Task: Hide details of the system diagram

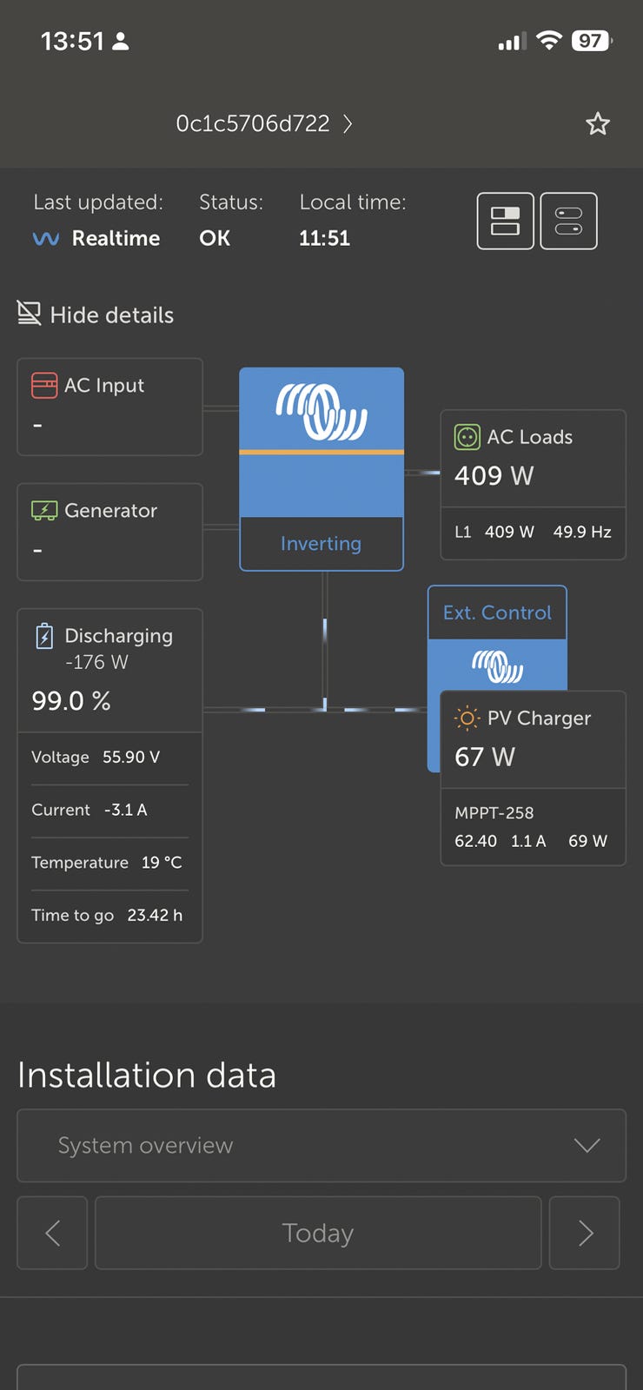Action: (96, 314)
